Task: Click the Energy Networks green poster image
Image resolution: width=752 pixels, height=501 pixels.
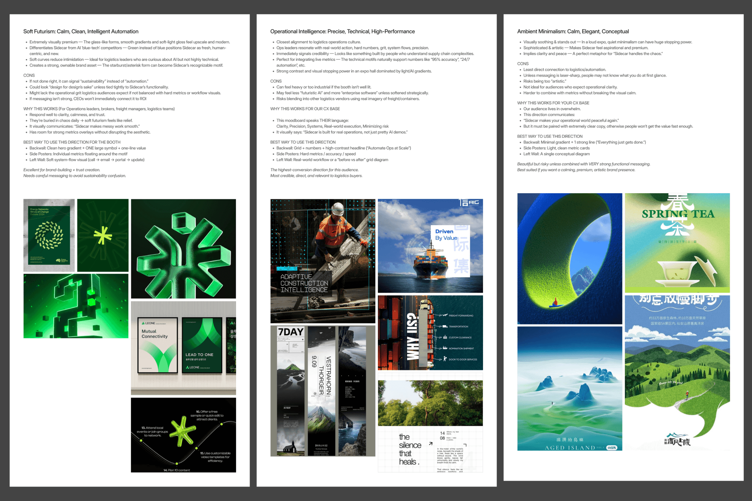Action: pyautogui.click(x=49, y=235)
